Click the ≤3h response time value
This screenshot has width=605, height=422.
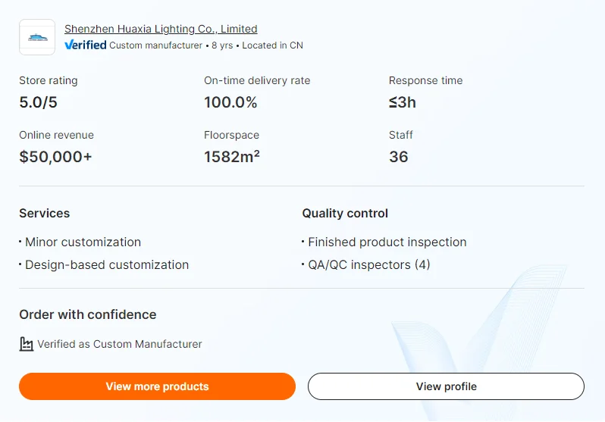[x=403, y=102]
